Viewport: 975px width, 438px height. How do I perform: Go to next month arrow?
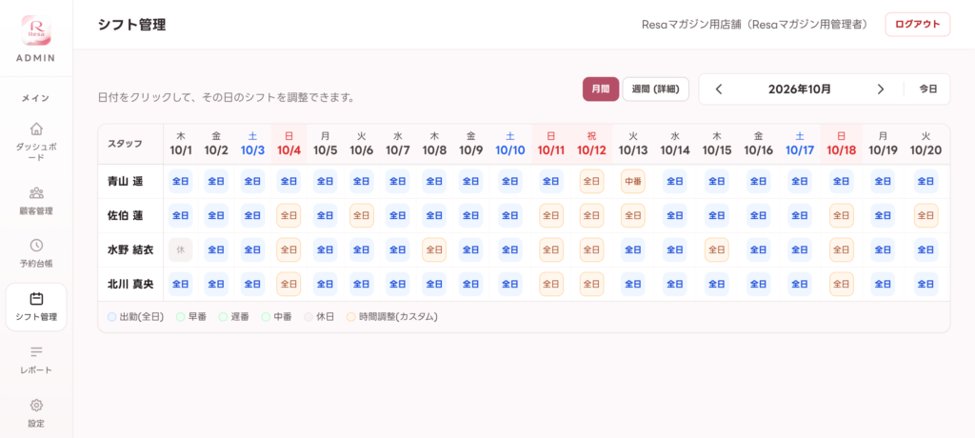click(x=881, y=89)
